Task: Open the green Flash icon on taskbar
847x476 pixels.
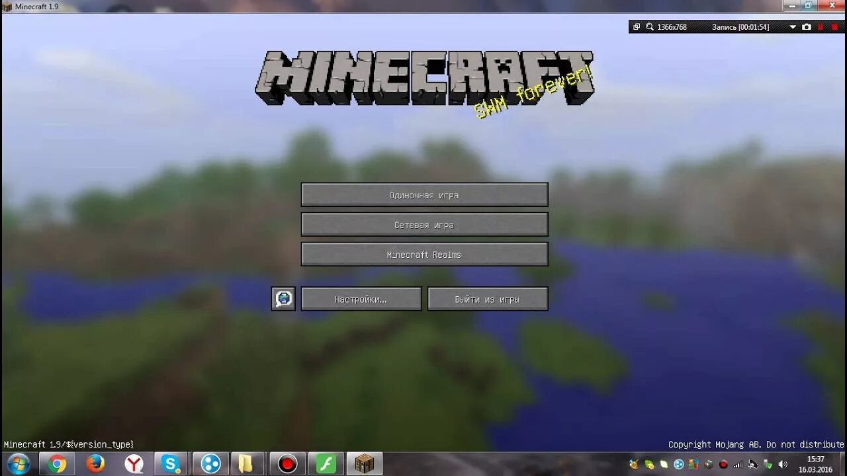Action: pos(326,464)
